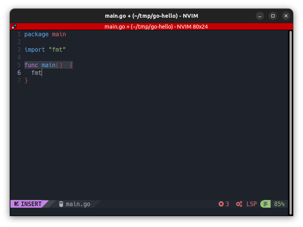Viewport: 303px width, 227px height.
Task: Click the closing brace on line 7
Action: [x=26, y=81]
